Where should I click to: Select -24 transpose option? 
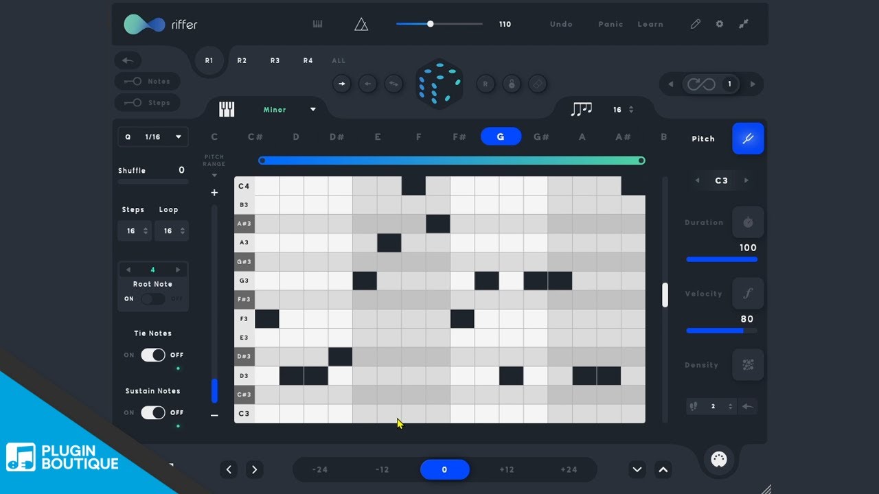tap(319, 470)
